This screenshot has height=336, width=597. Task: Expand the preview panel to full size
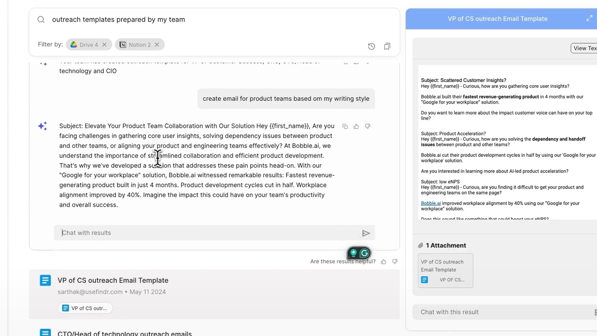pyautogui.click(x=589, y=18)
